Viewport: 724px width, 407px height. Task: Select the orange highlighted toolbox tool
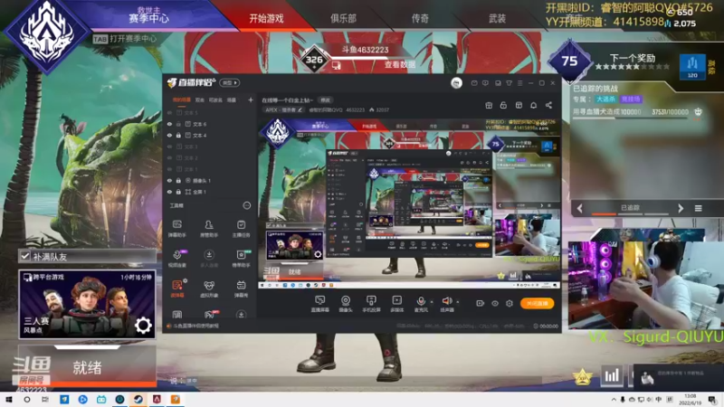(176, 289)
